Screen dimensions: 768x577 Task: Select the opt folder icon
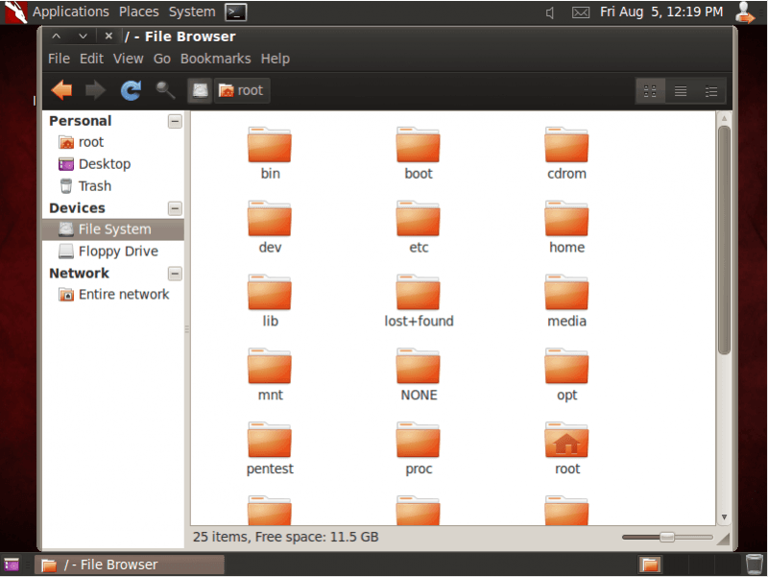(x=566, y=367)
